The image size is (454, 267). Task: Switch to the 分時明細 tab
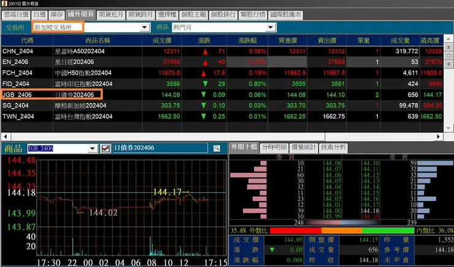(x=274, y=148)
